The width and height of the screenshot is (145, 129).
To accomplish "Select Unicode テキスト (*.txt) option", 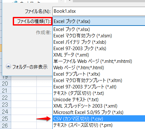I will point(99,100).
